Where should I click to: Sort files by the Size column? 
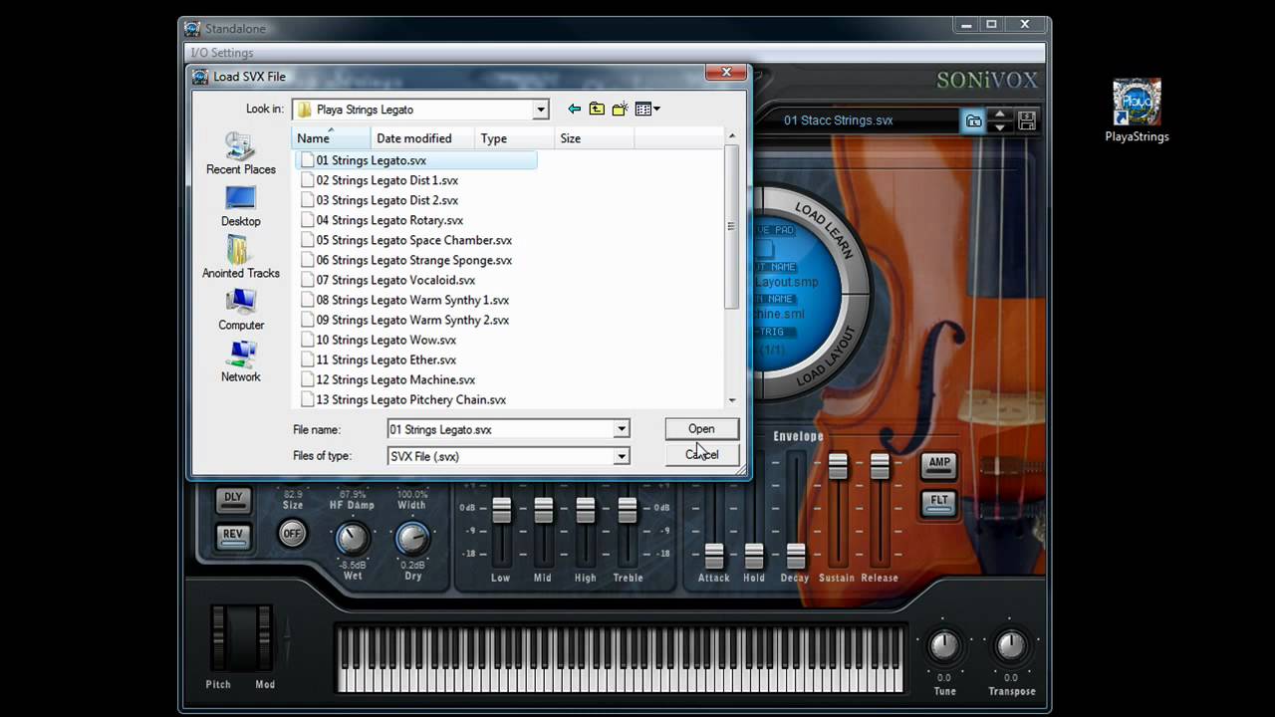coord(594,138)
